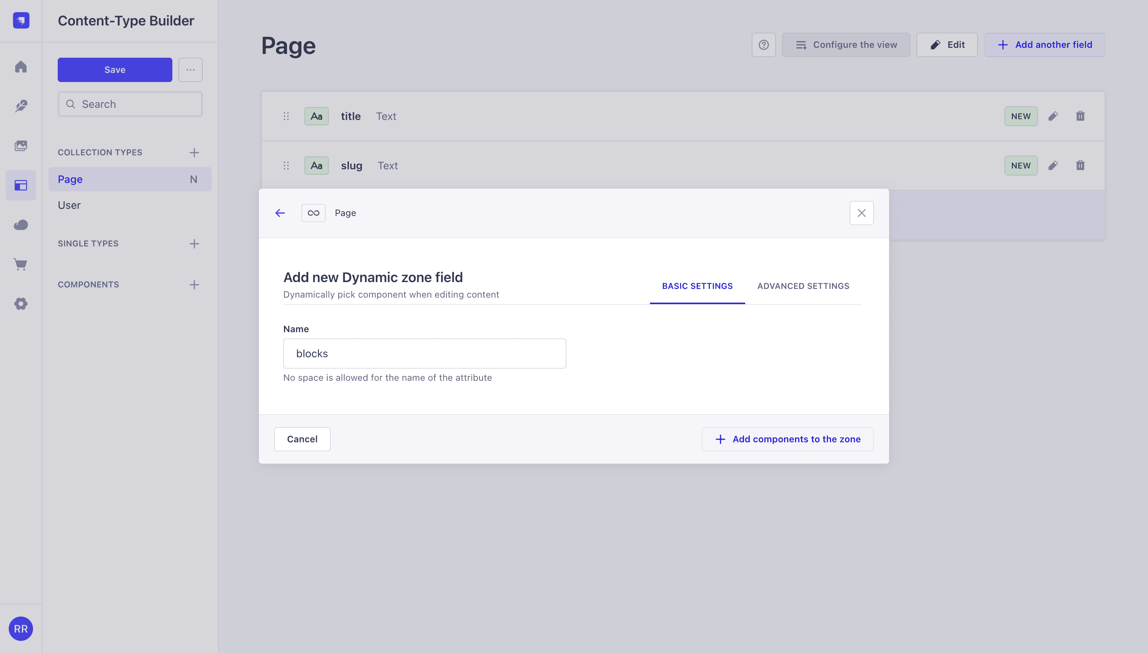
Task: Switch to Basic Settings tab
Action: [697, 286]
